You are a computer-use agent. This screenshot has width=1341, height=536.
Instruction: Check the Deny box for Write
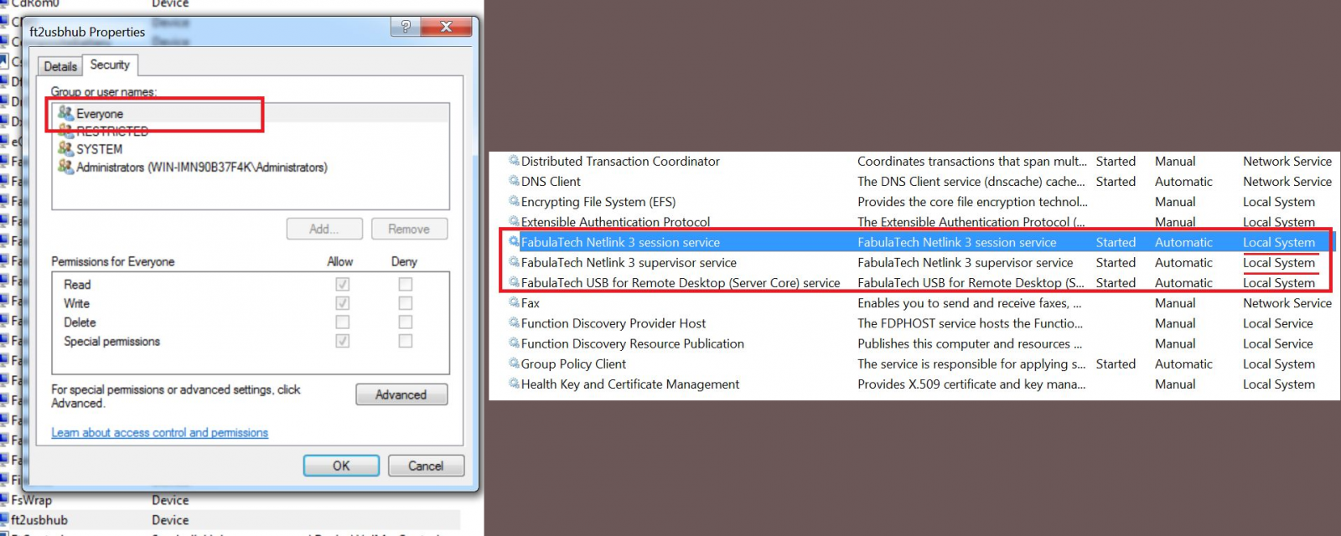[x=406, y=303]
